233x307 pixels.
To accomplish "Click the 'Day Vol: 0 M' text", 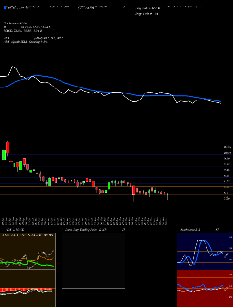I will (146, 13).
